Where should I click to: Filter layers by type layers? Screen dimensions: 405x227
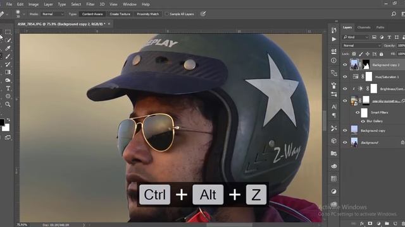click(389, 37)
